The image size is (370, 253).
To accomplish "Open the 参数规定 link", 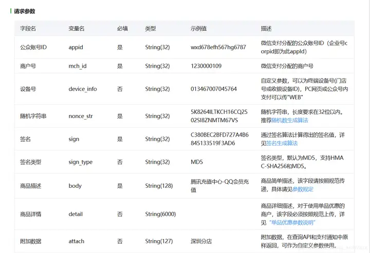I will coord(303,189).
